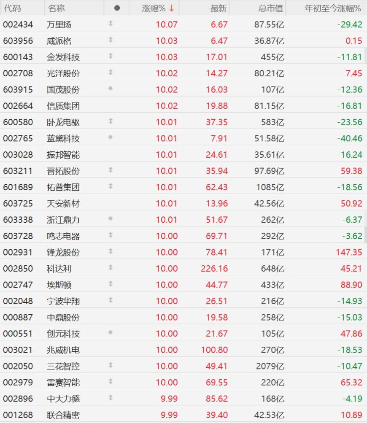Viewport: 367px width, 423px height.
Task: Click the 226.16 latest price of 科达利
Action: [x=214, y=268]
